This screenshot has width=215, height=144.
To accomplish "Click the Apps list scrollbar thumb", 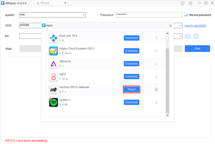I will pyautogui.click(x=167, y=81).
